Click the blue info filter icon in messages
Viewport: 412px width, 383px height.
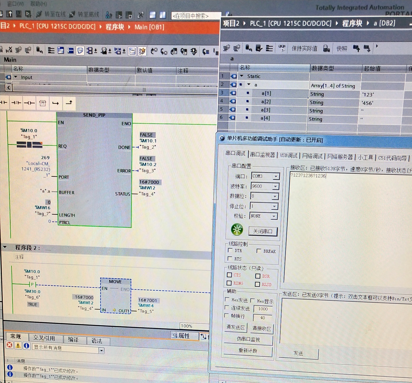coord(27,346)
